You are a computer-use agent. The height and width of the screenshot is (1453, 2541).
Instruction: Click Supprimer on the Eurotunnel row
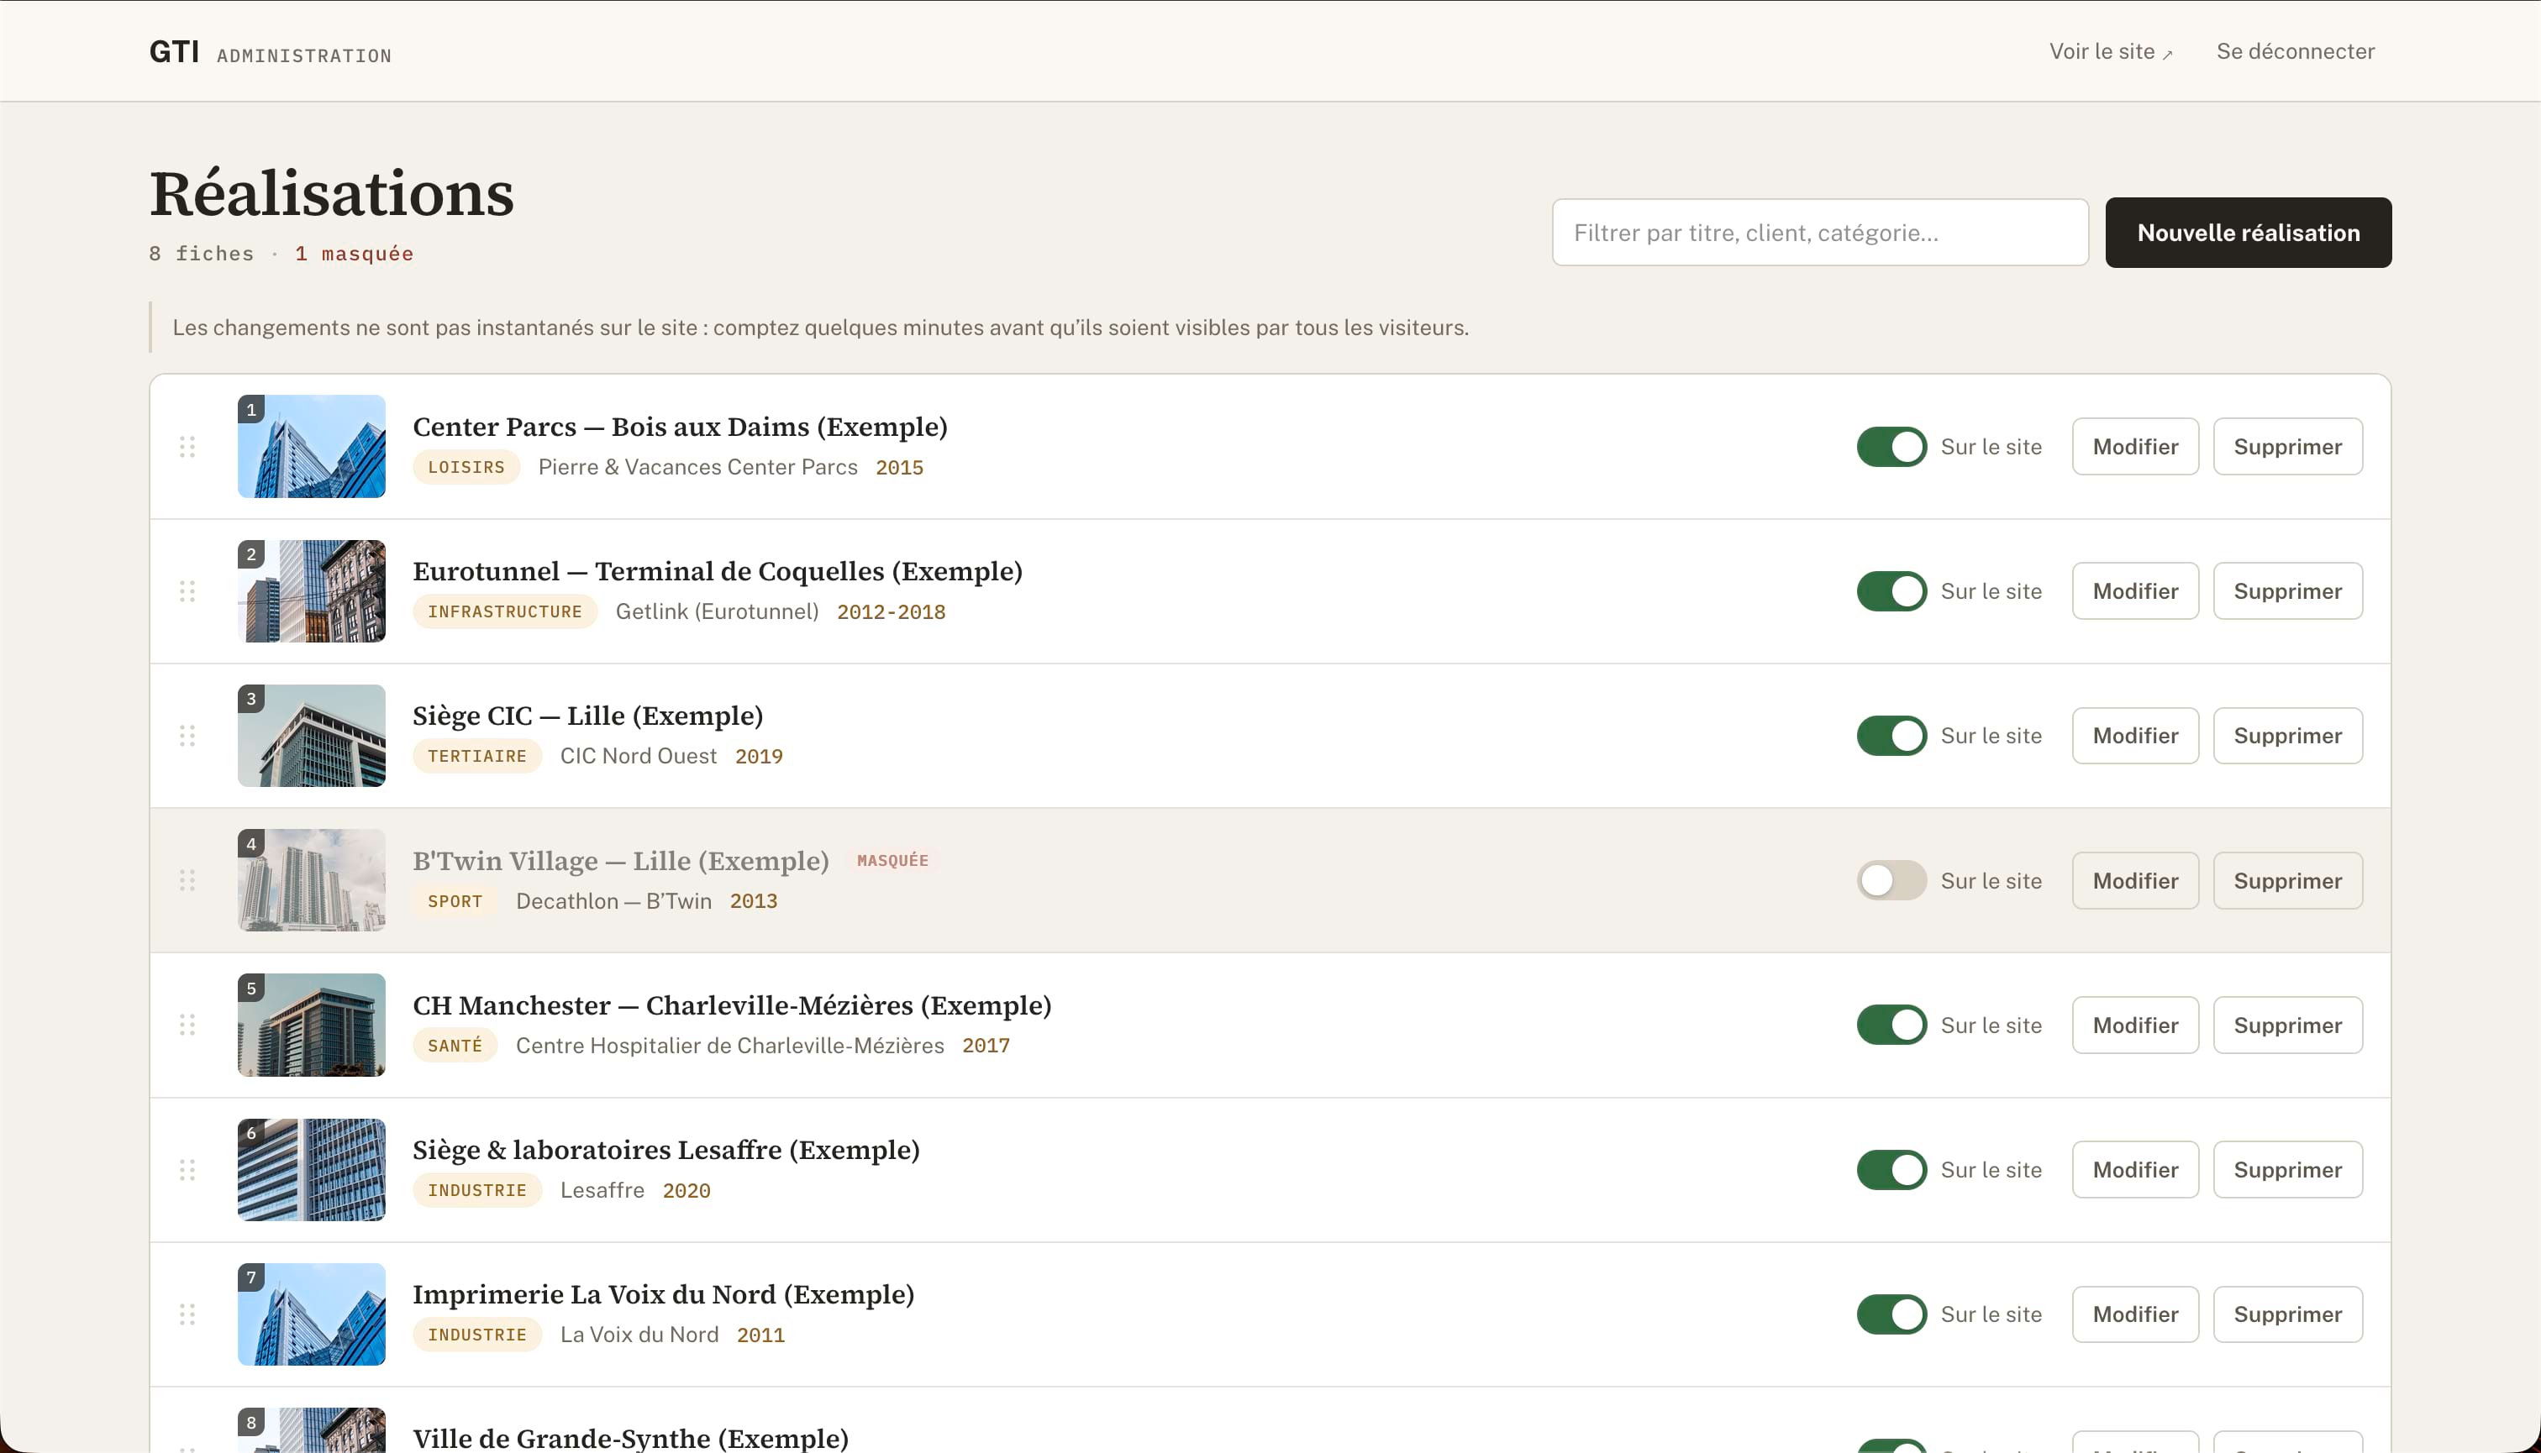coord(2287,590)
